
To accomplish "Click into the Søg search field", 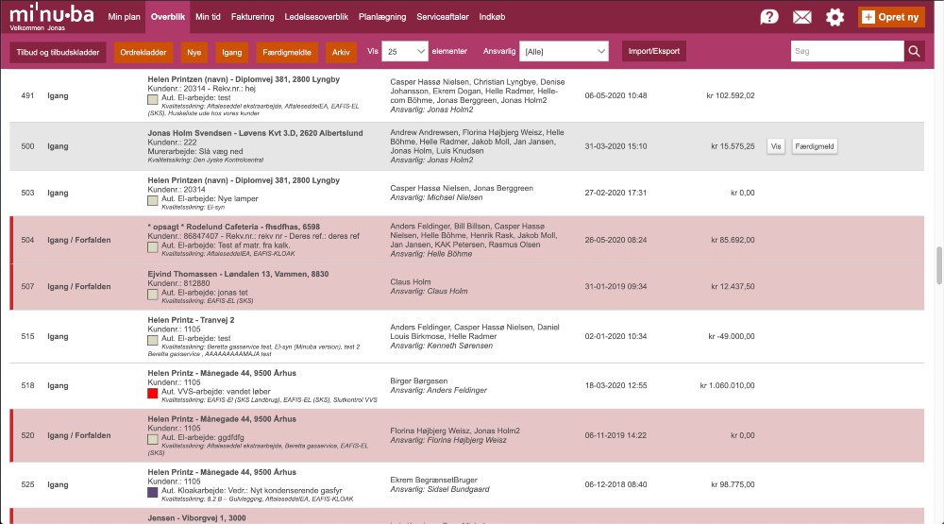I will point(846,51).
